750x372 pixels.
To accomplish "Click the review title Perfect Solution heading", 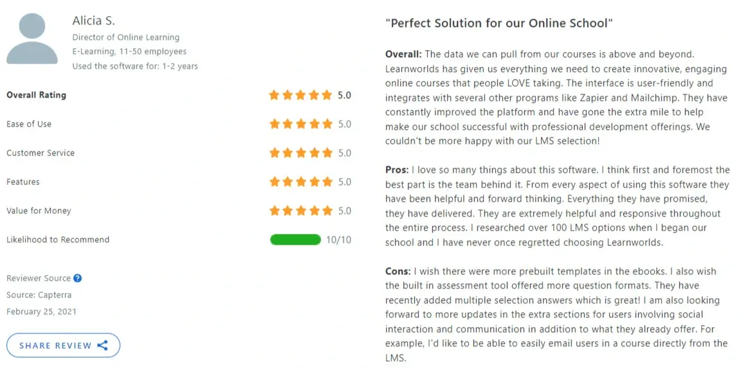I will [498, 22].
